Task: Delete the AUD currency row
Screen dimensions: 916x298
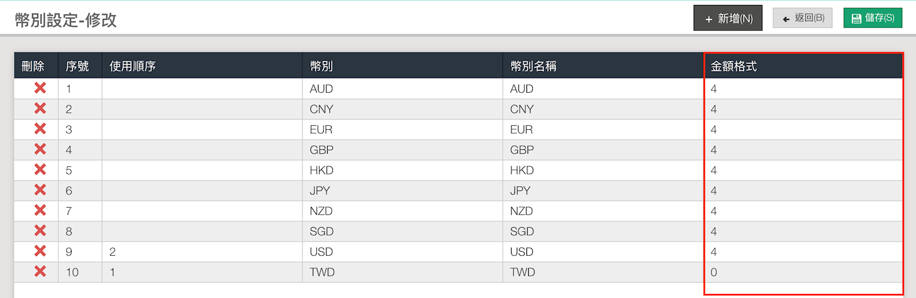Action: pyautogui.click(x=40, y=88)
